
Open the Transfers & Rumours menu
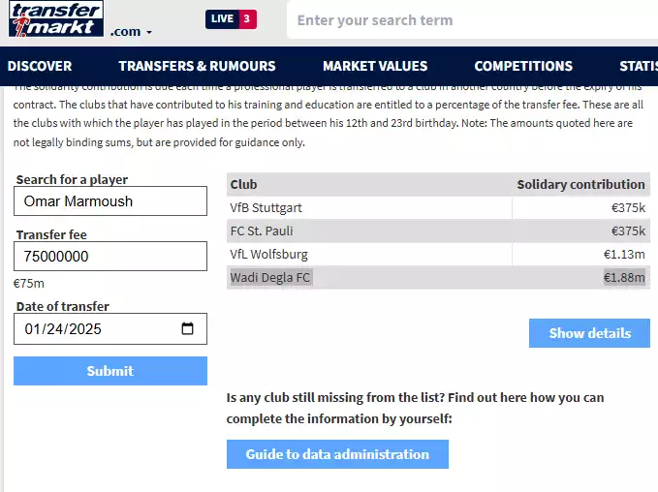(x=197, y=66)
